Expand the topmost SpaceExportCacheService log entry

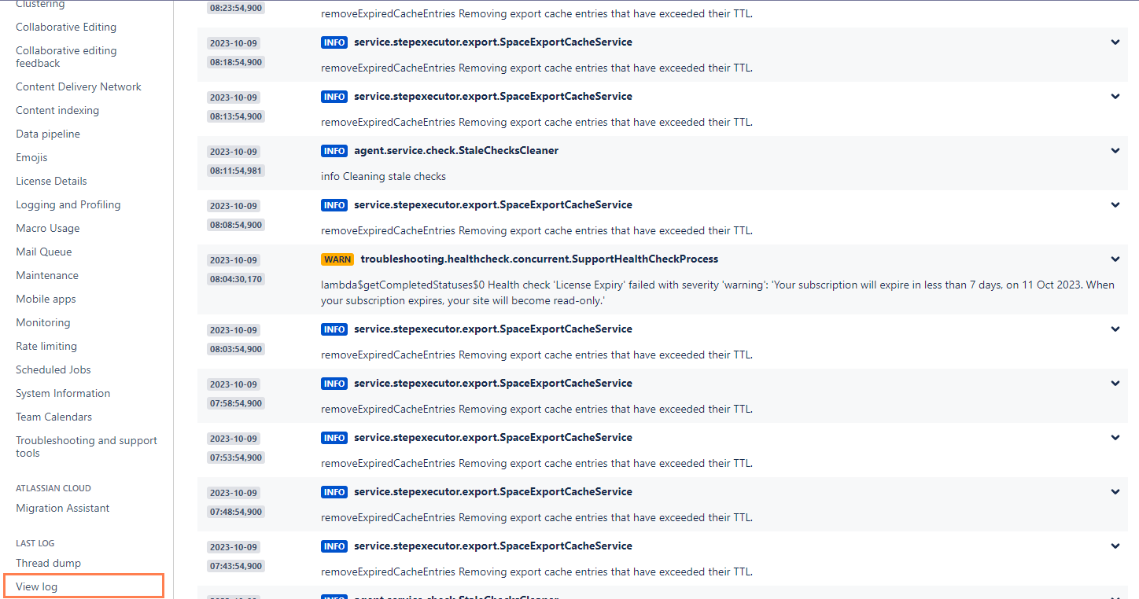click(1115, 42)
